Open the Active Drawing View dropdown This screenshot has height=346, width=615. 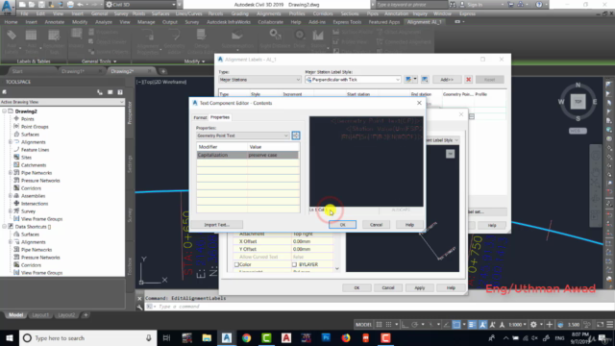61,102
